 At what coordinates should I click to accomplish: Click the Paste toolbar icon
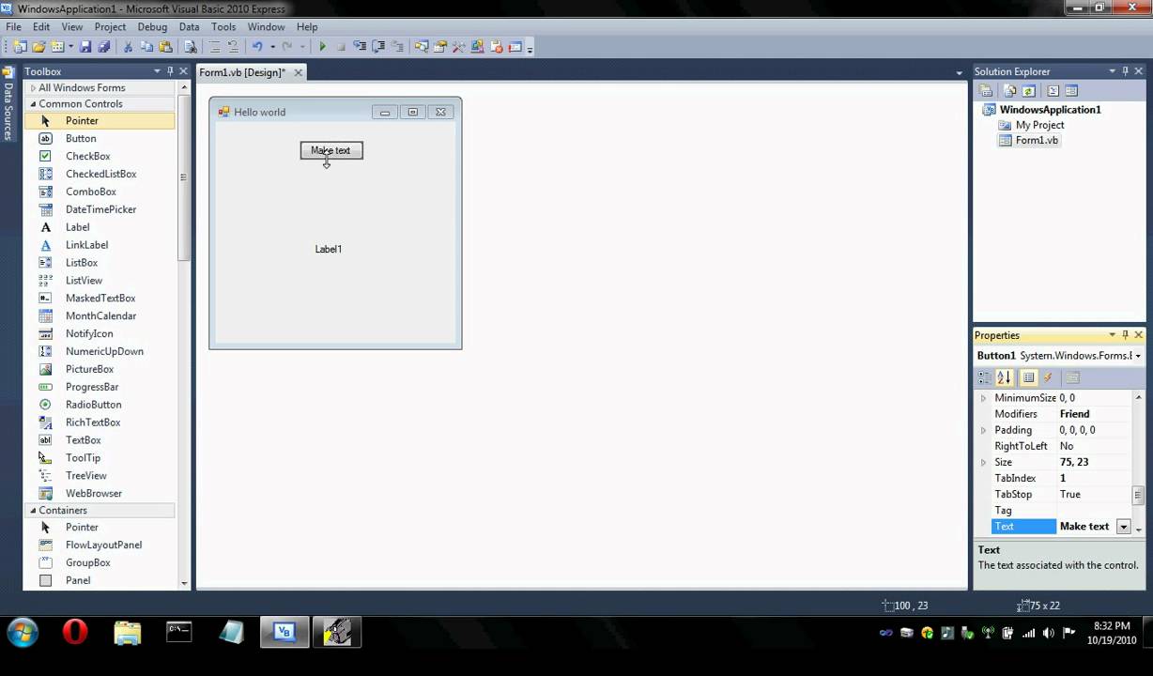(165, 46)
